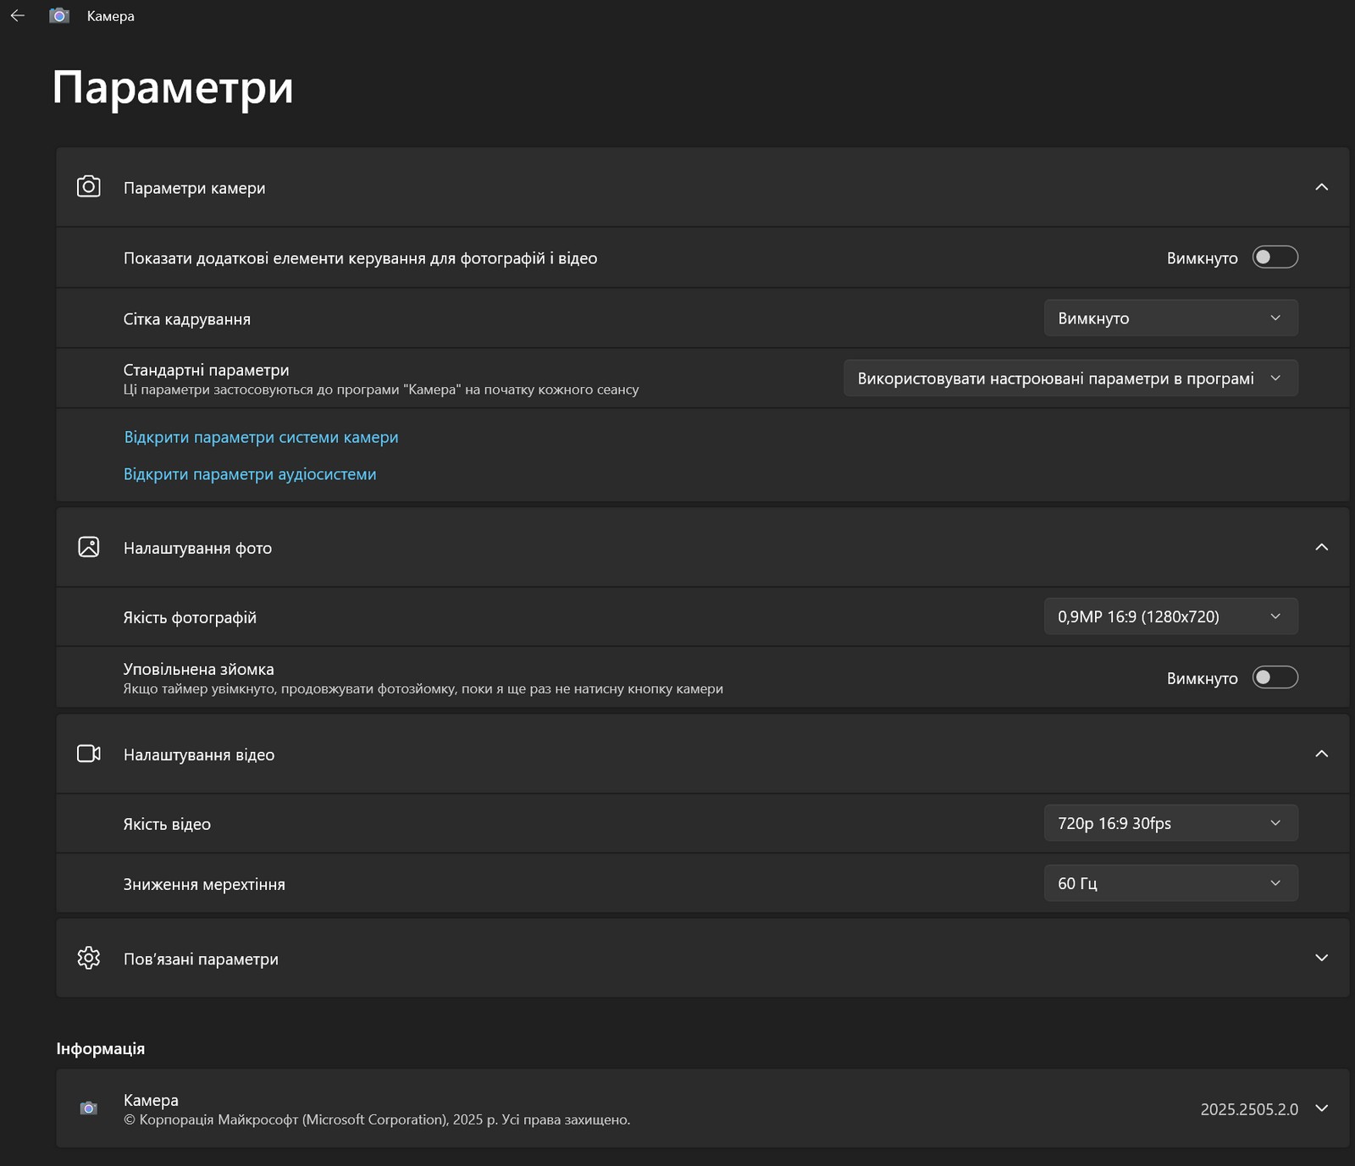
Task: Click the Камера app icon in title bar
Action: click(59, 16)
